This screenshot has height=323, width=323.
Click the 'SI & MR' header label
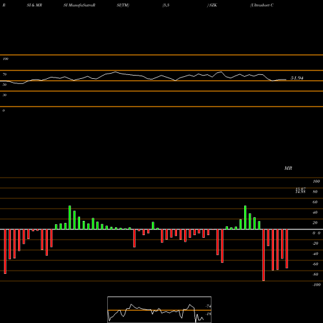pyautogui.click(x=34, y=5)
